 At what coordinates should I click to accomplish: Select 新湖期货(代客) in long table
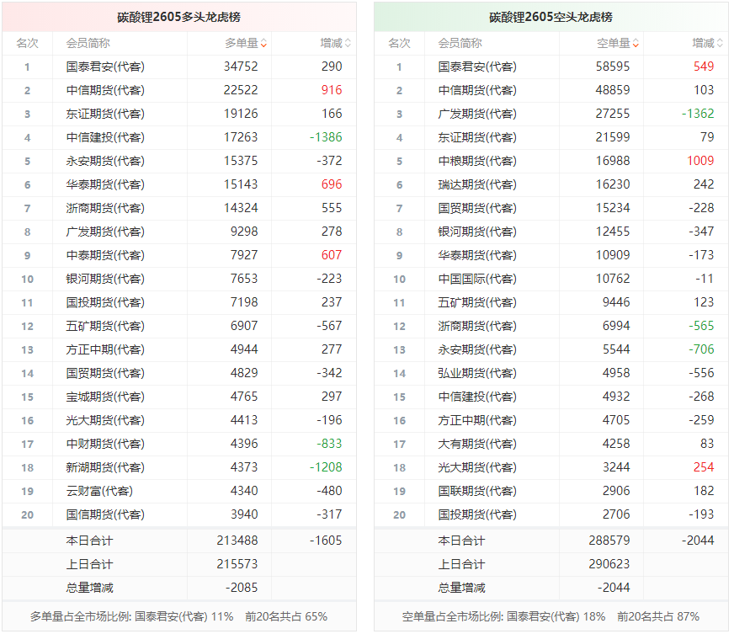(105, 467)
